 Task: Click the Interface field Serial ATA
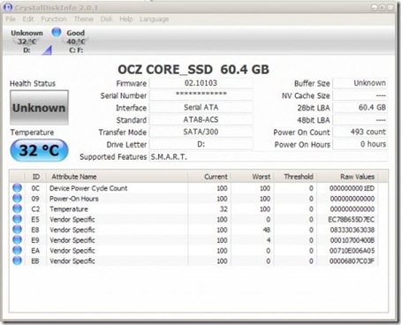pyautogui.click(x=201, y=108)
